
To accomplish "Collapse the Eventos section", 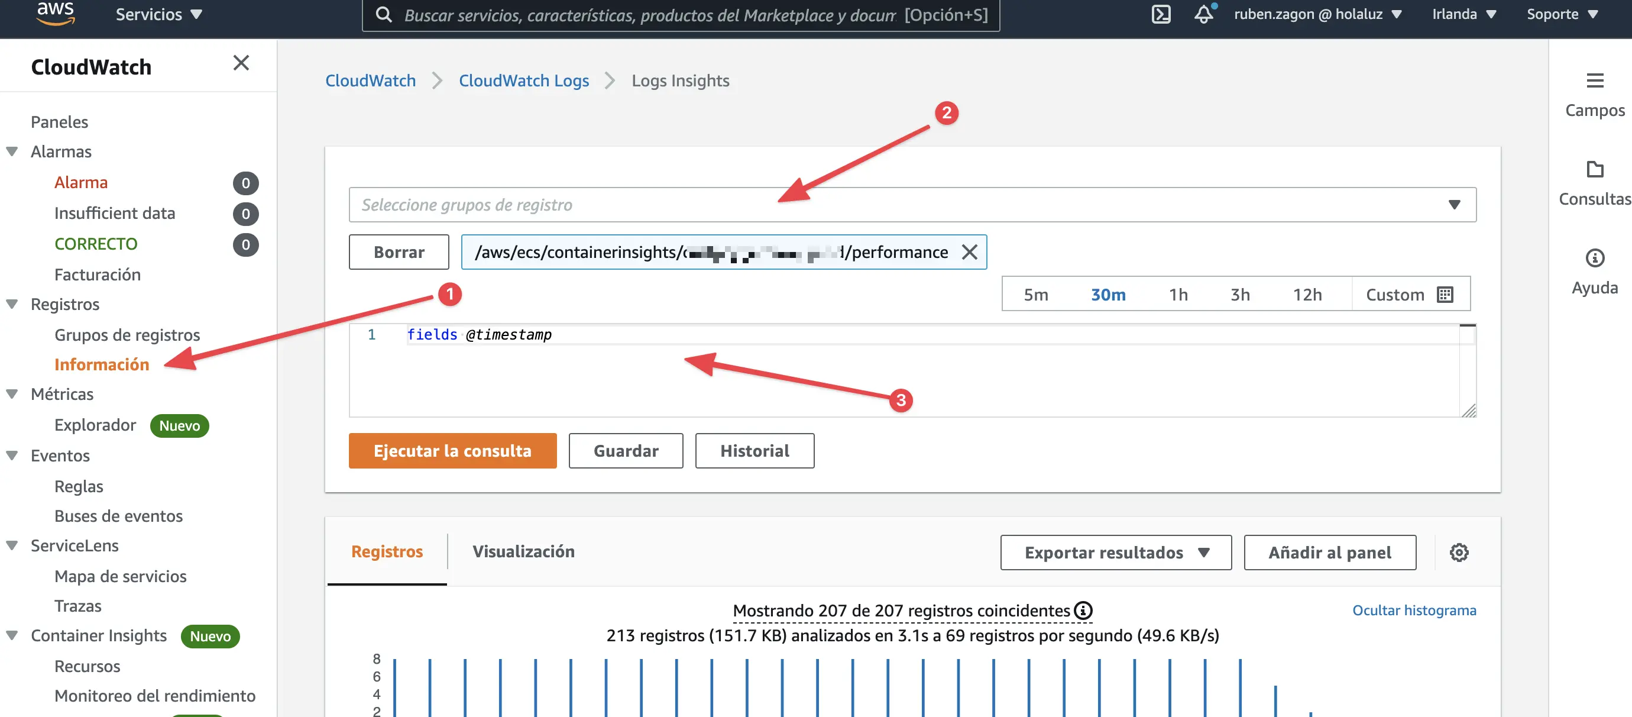I will [12, 455].
